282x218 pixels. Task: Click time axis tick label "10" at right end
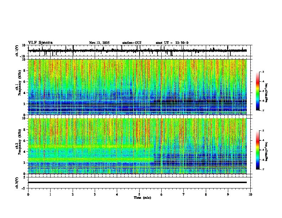point(250,194)
